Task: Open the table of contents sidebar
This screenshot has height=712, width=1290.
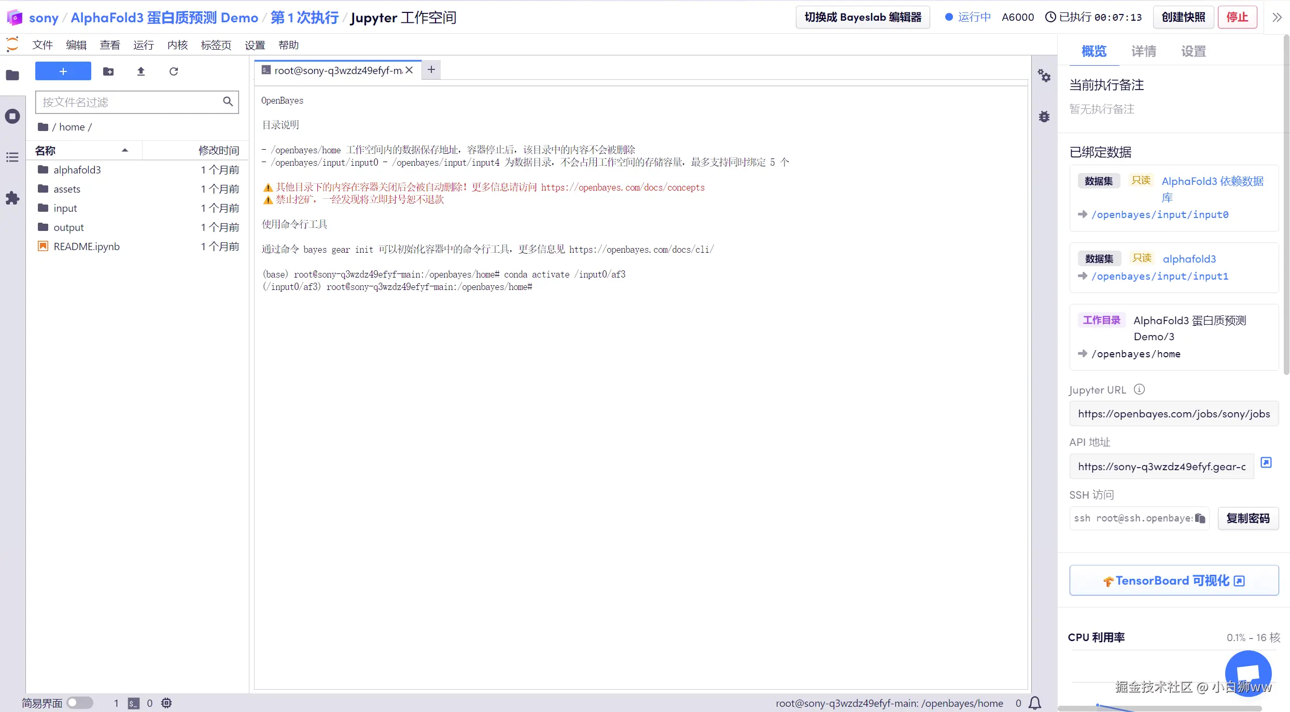Action: tap(12, 157)
